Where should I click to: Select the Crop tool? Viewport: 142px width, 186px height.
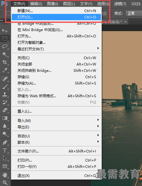pyautogui.click(x=5, y=62)
